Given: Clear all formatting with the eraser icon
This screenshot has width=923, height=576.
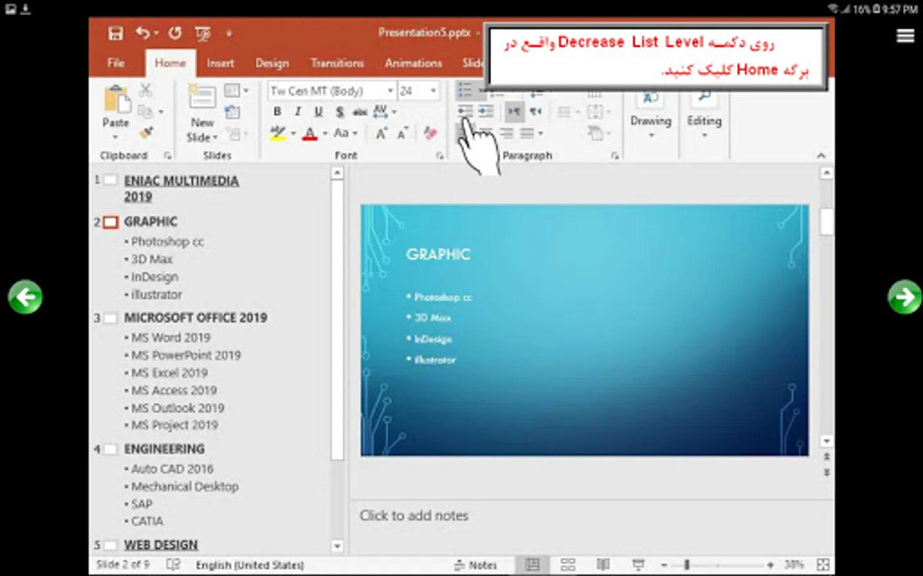Looking at the screenshot, I should [x=430, y=133].
